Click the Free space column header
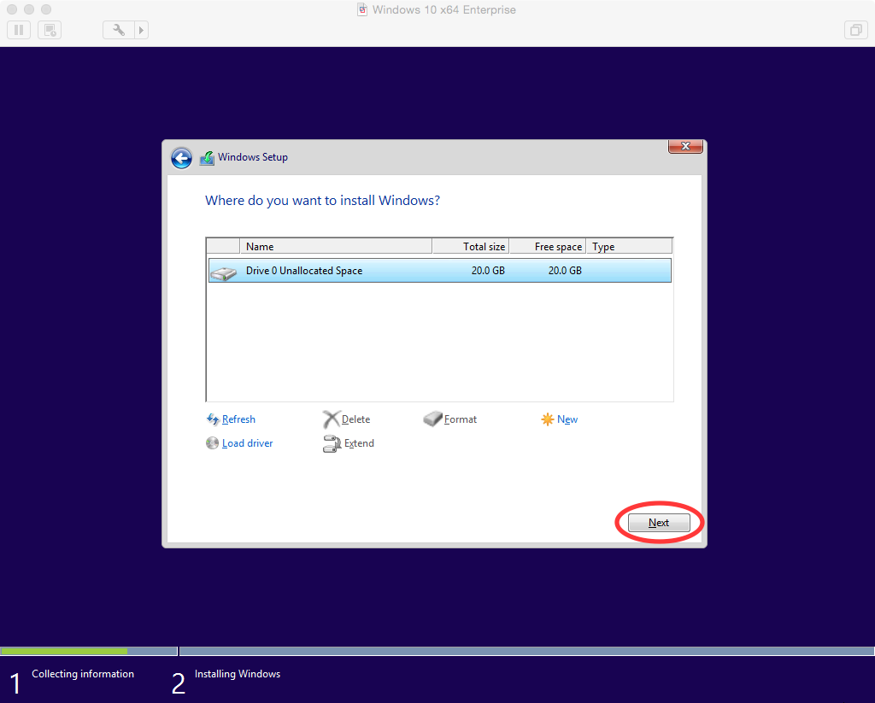This screenshot has width=875, height=703. pyautogui.click(x=548, y=247)
